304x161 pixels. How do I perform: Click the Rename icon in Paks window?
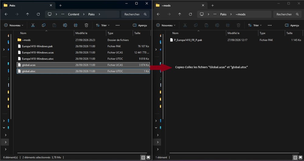(x=65, y=25)
